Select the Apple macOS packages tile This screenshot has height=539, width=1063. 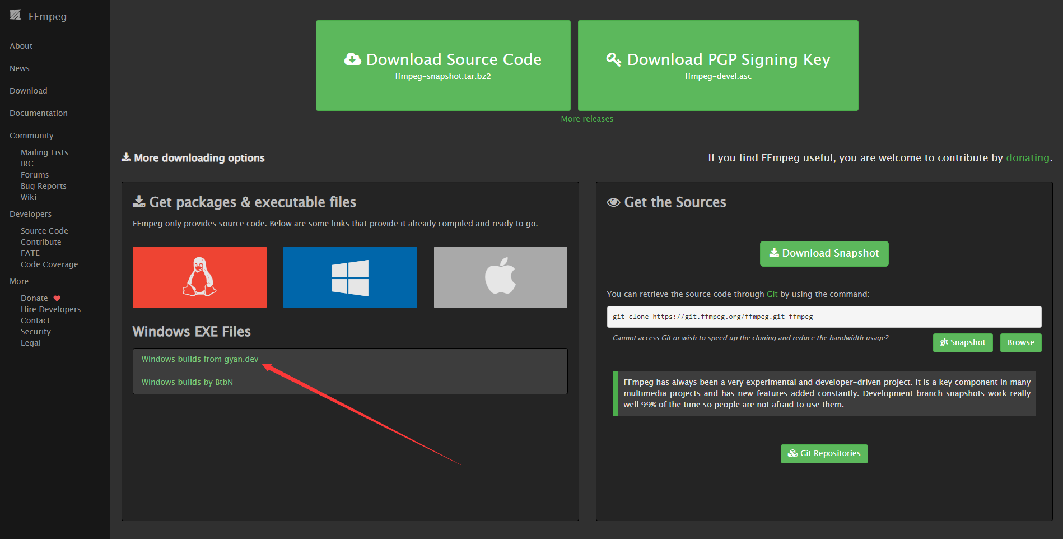(x=501, y=277)
